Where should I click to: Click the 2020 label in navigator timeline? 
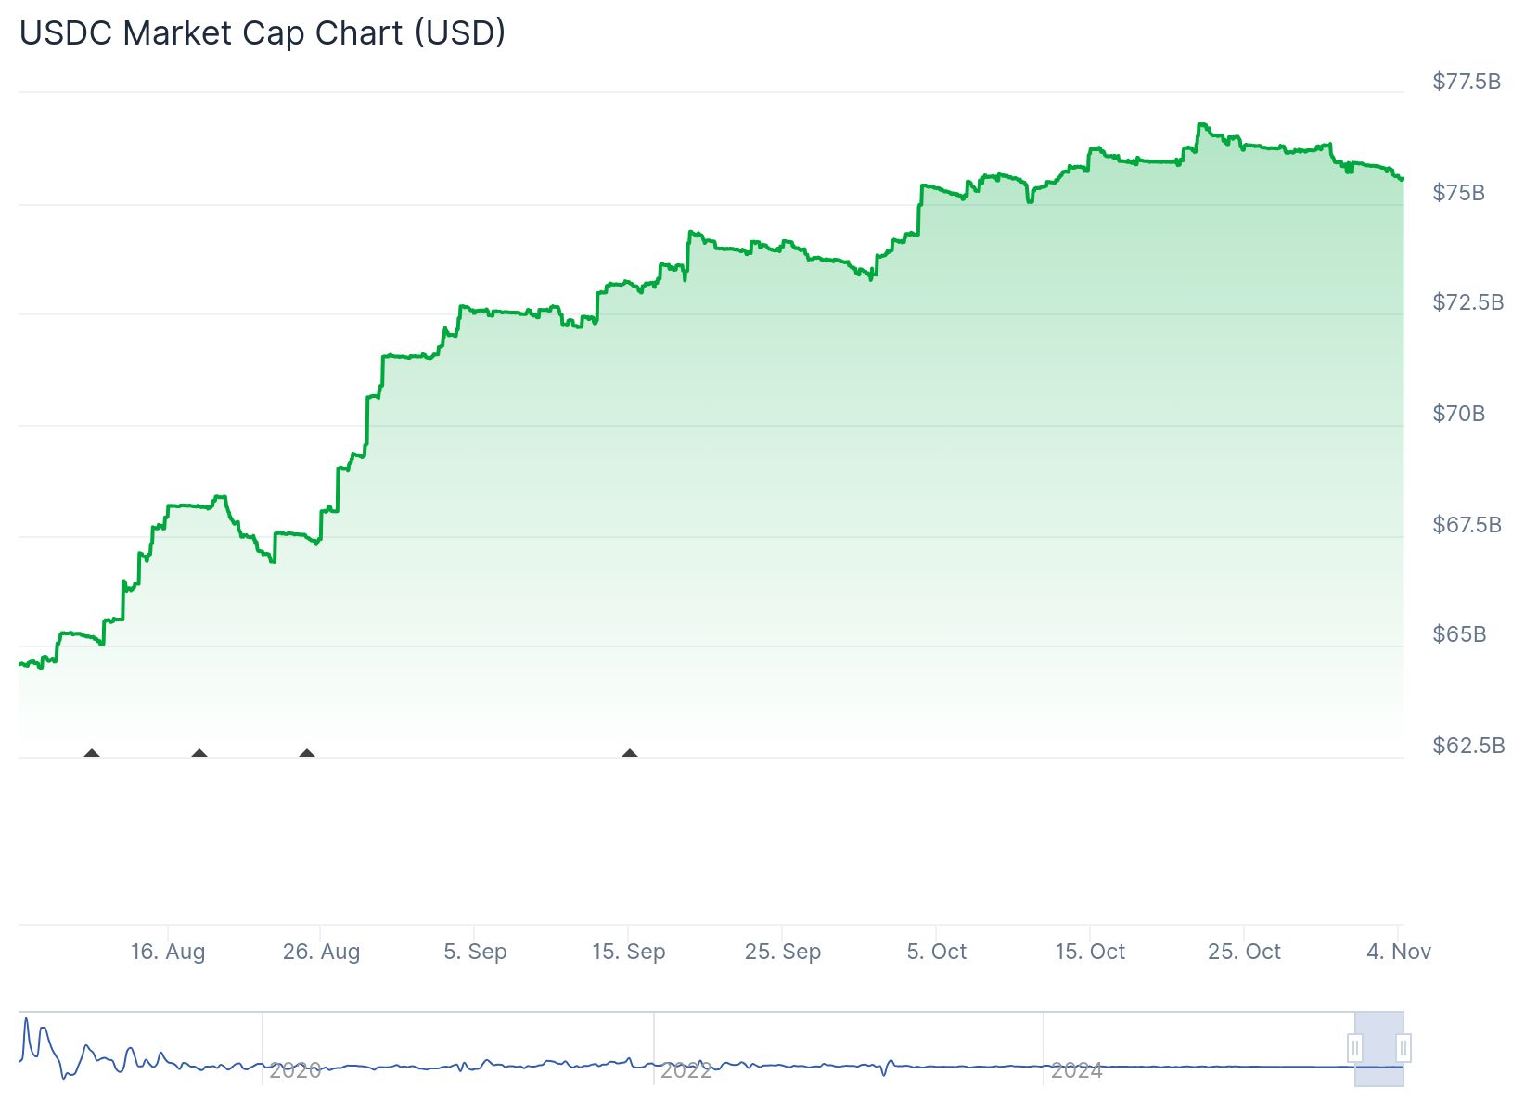point(295,1070)
